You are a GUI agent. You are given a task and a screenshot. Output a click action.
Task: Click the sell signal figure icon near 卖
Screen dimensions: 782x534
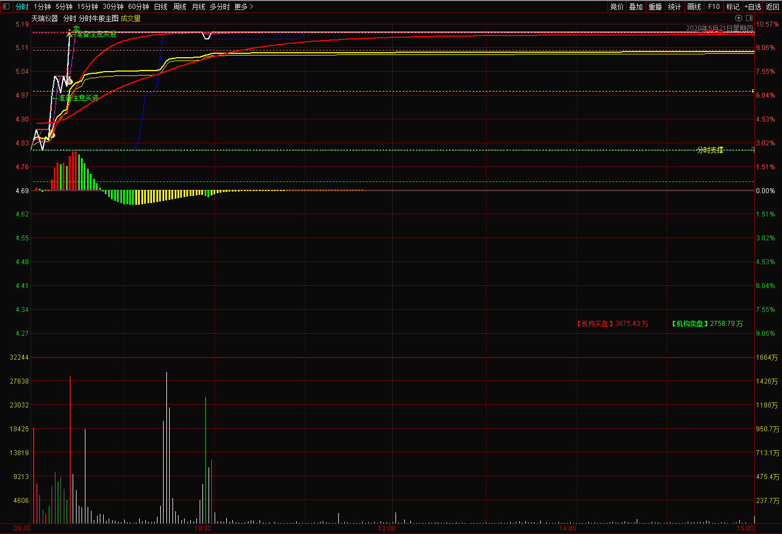coord(69,34)
